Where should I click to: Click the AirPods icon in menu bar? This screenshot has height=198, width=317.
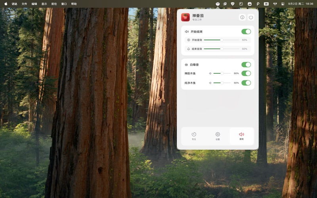coord(275,4)
